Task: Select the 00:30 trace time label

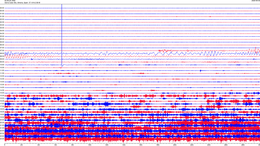Action: pyautogui.click(x=2, y=11)
